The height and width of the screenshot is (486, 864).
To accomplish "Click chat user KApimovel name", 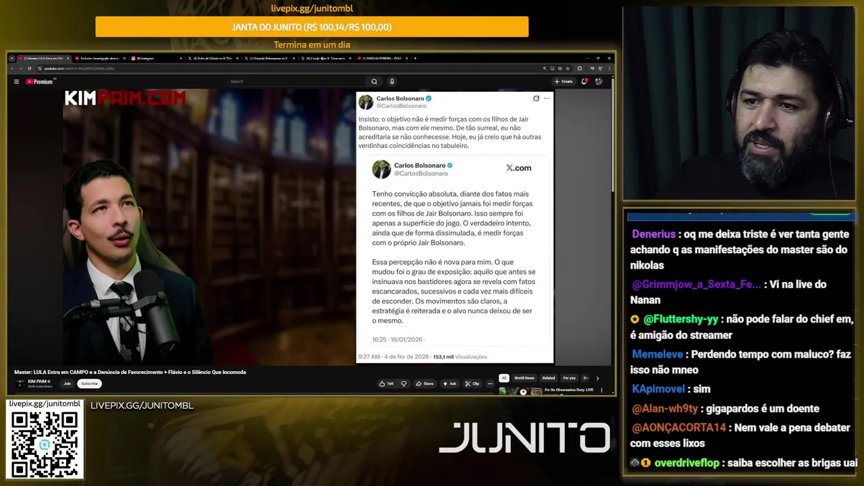I will (x=659, y=389).
